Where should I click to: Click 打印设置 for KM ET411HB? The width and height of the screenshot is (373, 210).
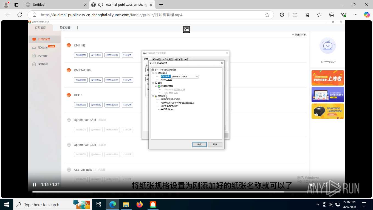click(x=127, y=80)
